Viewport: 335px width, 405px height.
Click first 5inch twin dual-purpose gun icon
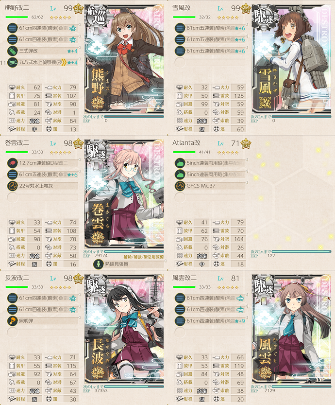(x=180, y=163)
